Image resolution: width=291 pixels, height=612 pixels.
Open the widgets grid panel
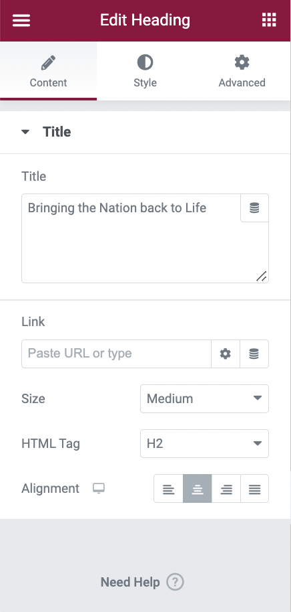[269, 20]
